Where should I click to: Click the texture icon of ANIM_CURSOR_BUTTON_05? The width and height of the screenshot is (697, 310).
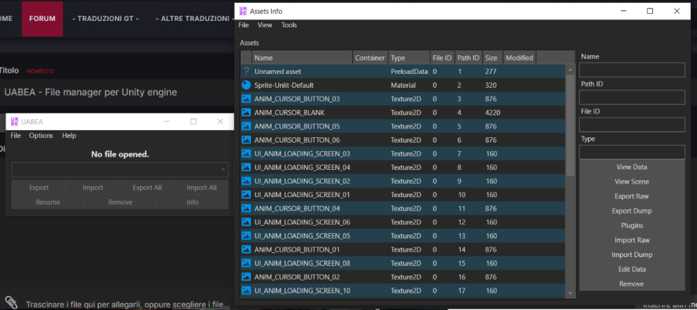(x=246, y=126)
